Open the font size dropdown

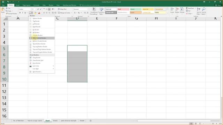click(x=36, y=9)
